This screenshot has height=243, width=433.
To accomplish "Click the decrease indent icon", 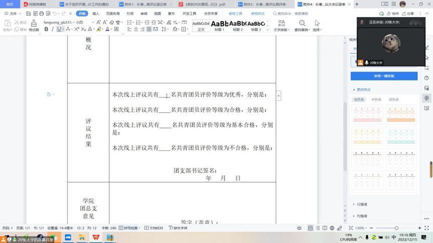I will click(x=147, y=22).
